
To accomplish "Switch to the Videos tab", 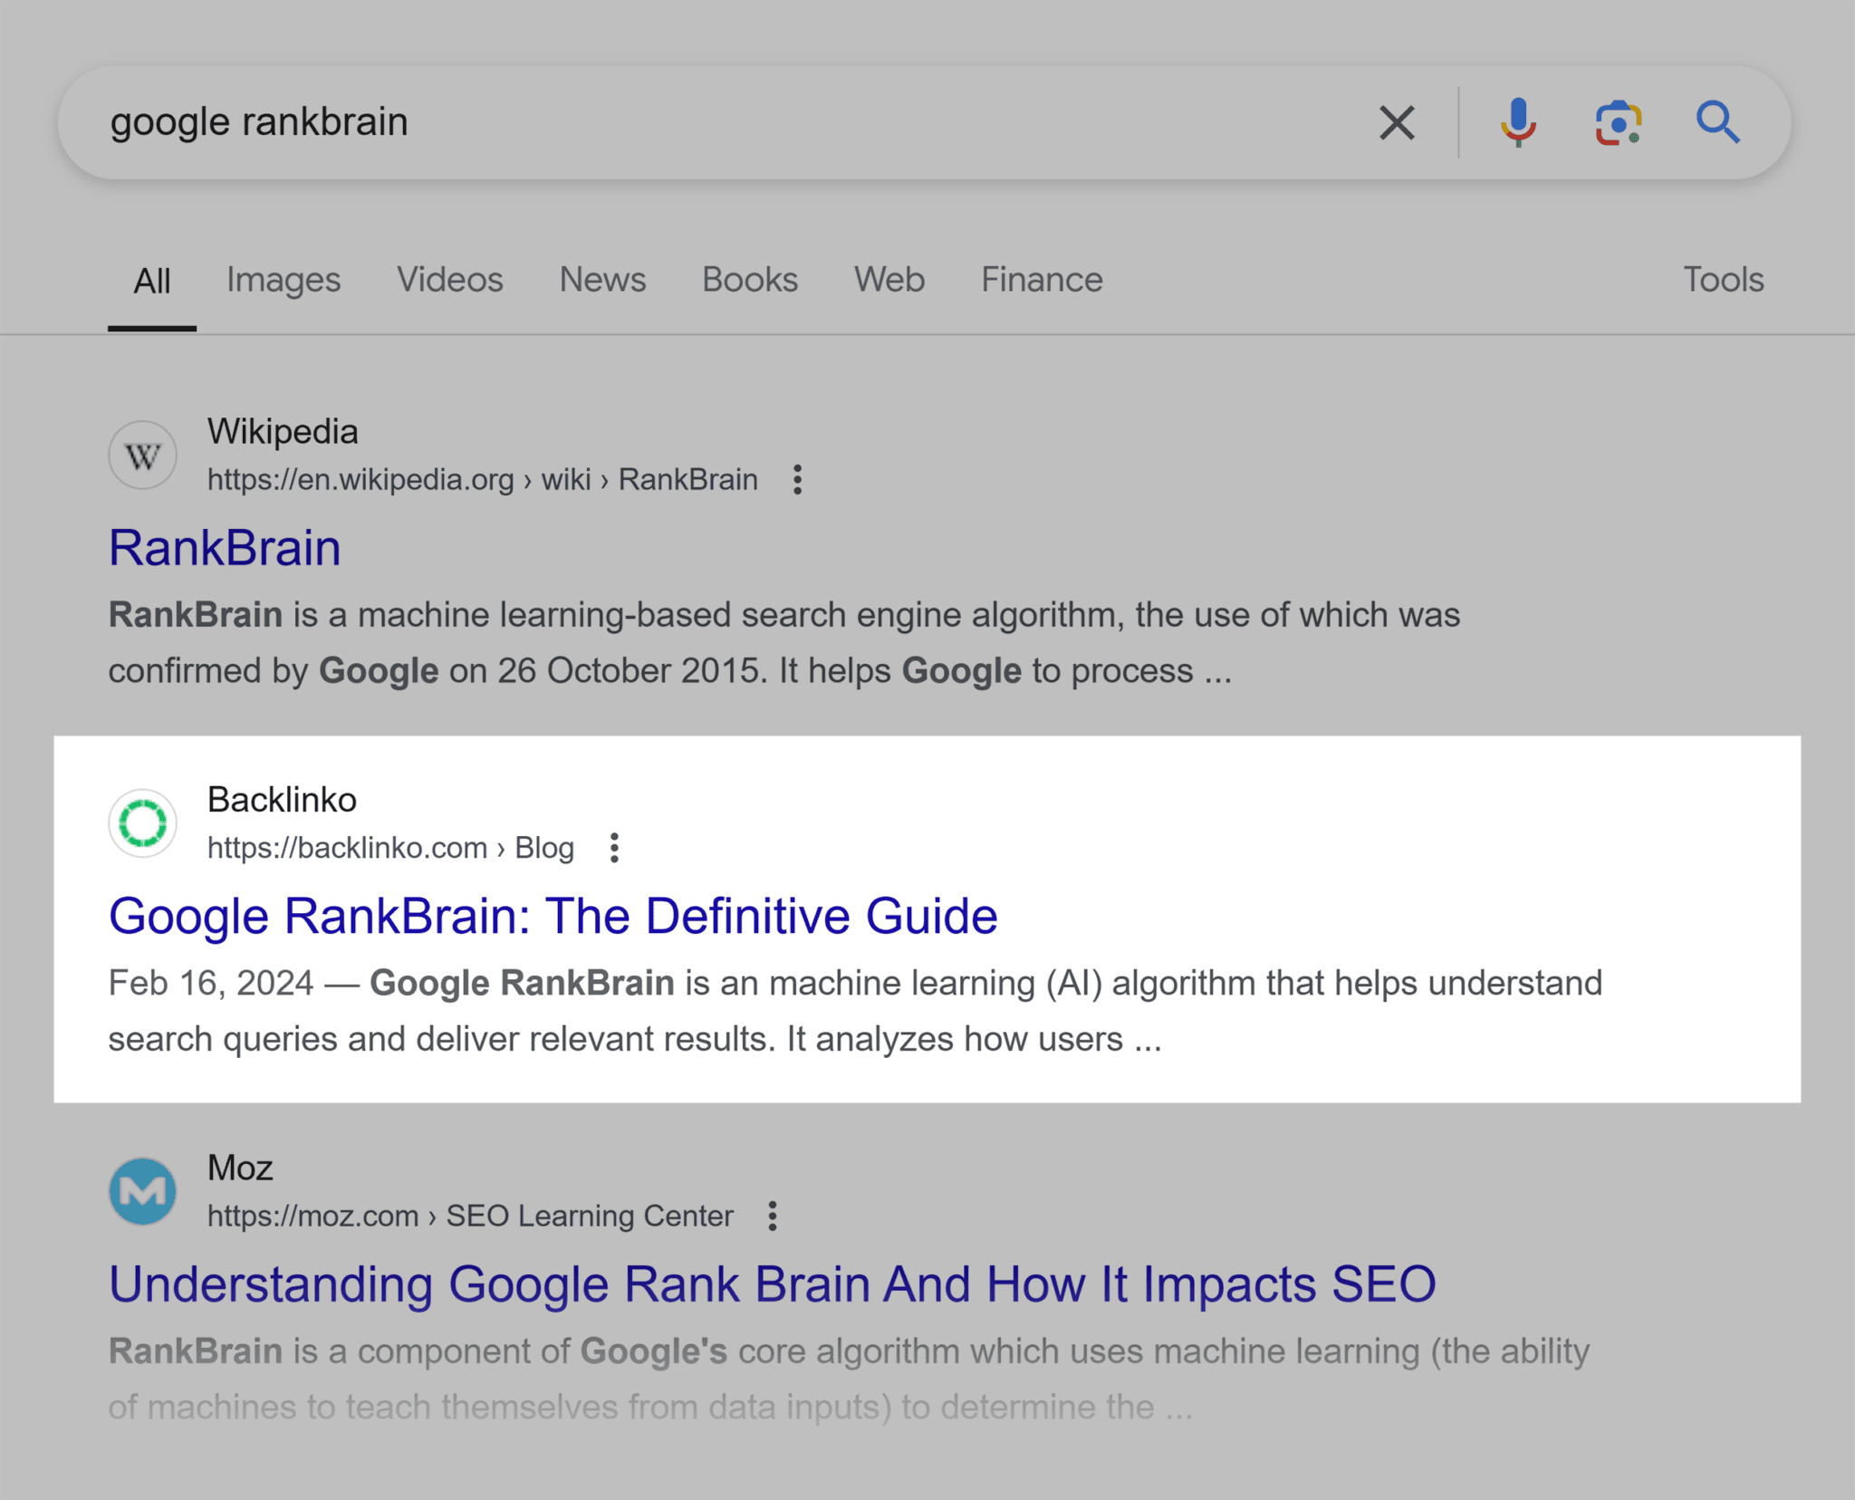I will (x=450, y=280).
